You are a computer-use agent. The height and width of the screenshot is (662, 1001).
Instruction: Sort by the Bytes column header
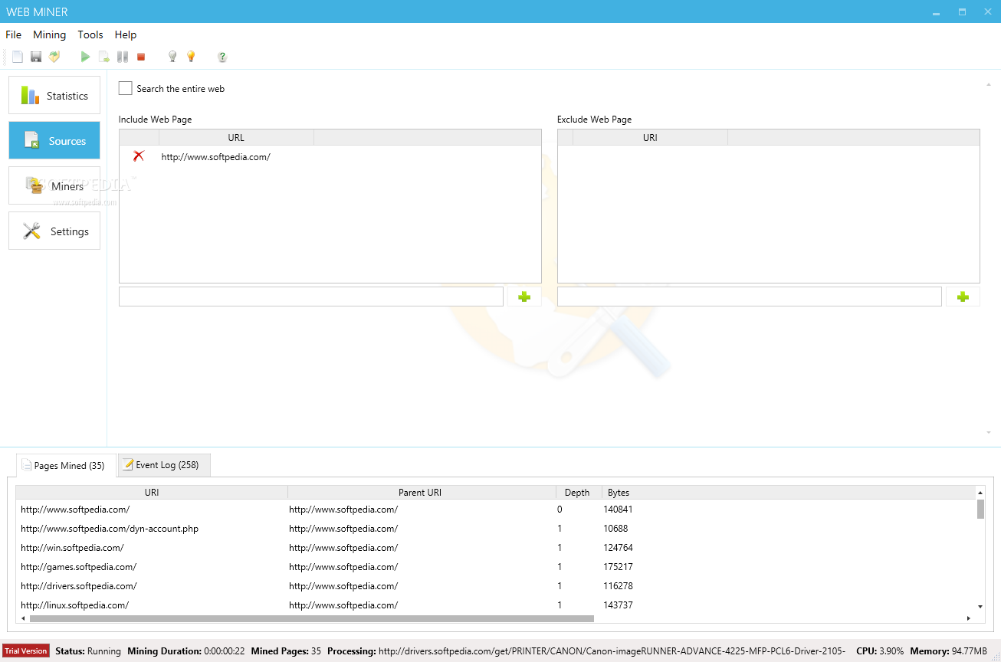point(619,493)
